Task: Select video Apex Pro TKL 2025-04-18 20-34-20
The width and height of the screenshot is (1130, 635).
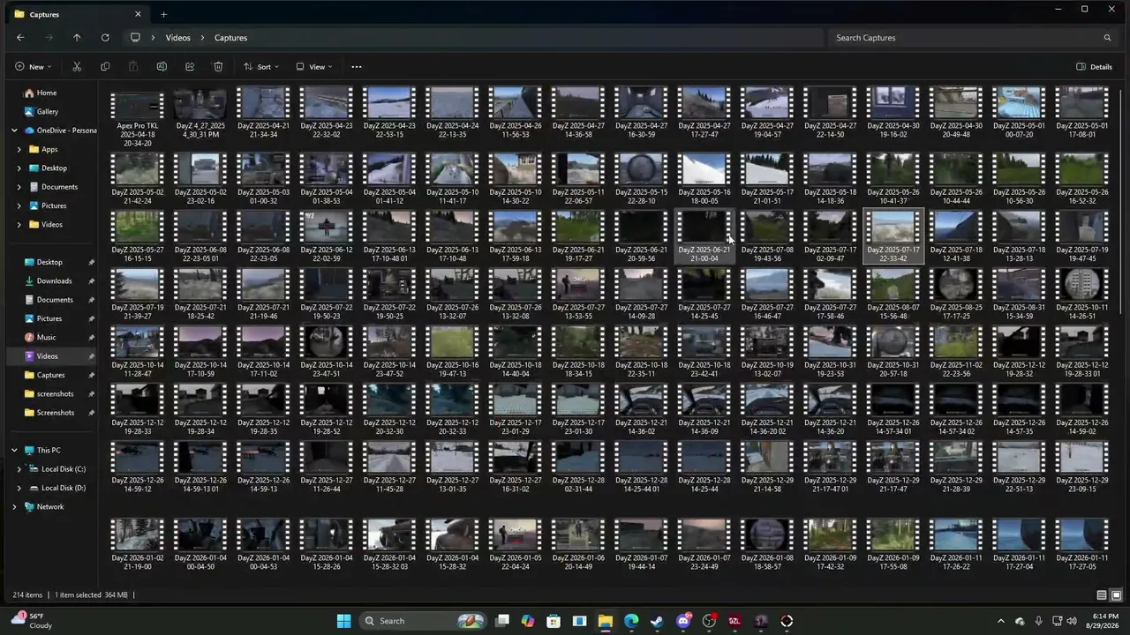Action: click(x=138, y=117)
